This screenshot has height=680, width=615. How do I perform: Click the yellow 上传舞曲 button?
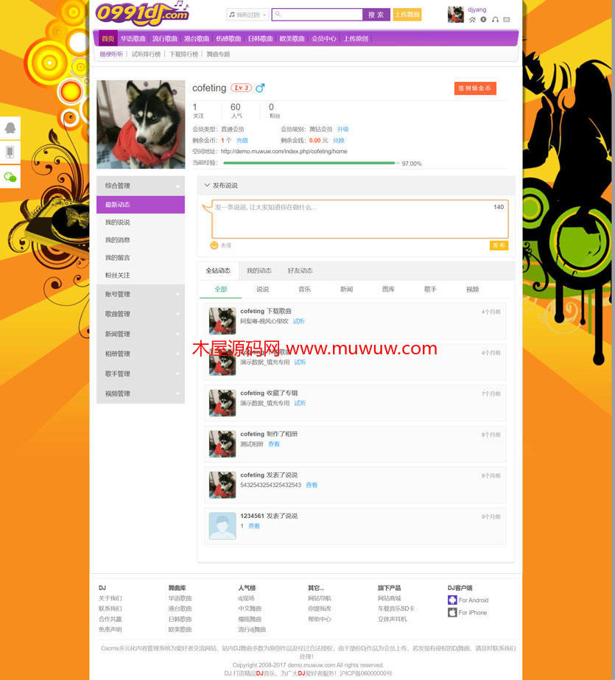(x=407, y=15)
